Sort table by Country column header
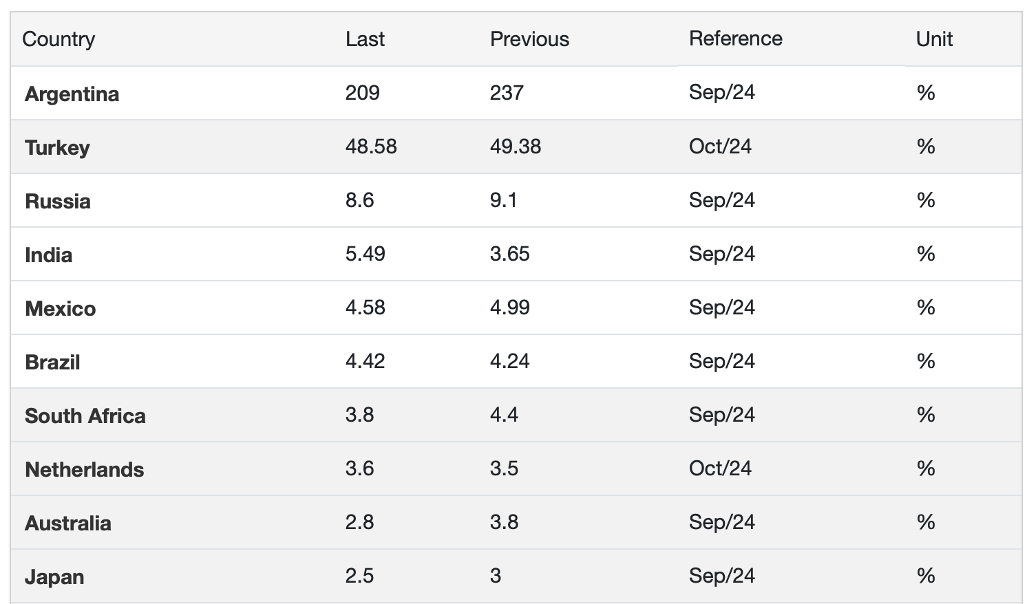The image size is (1027, 604). [59, 39]
